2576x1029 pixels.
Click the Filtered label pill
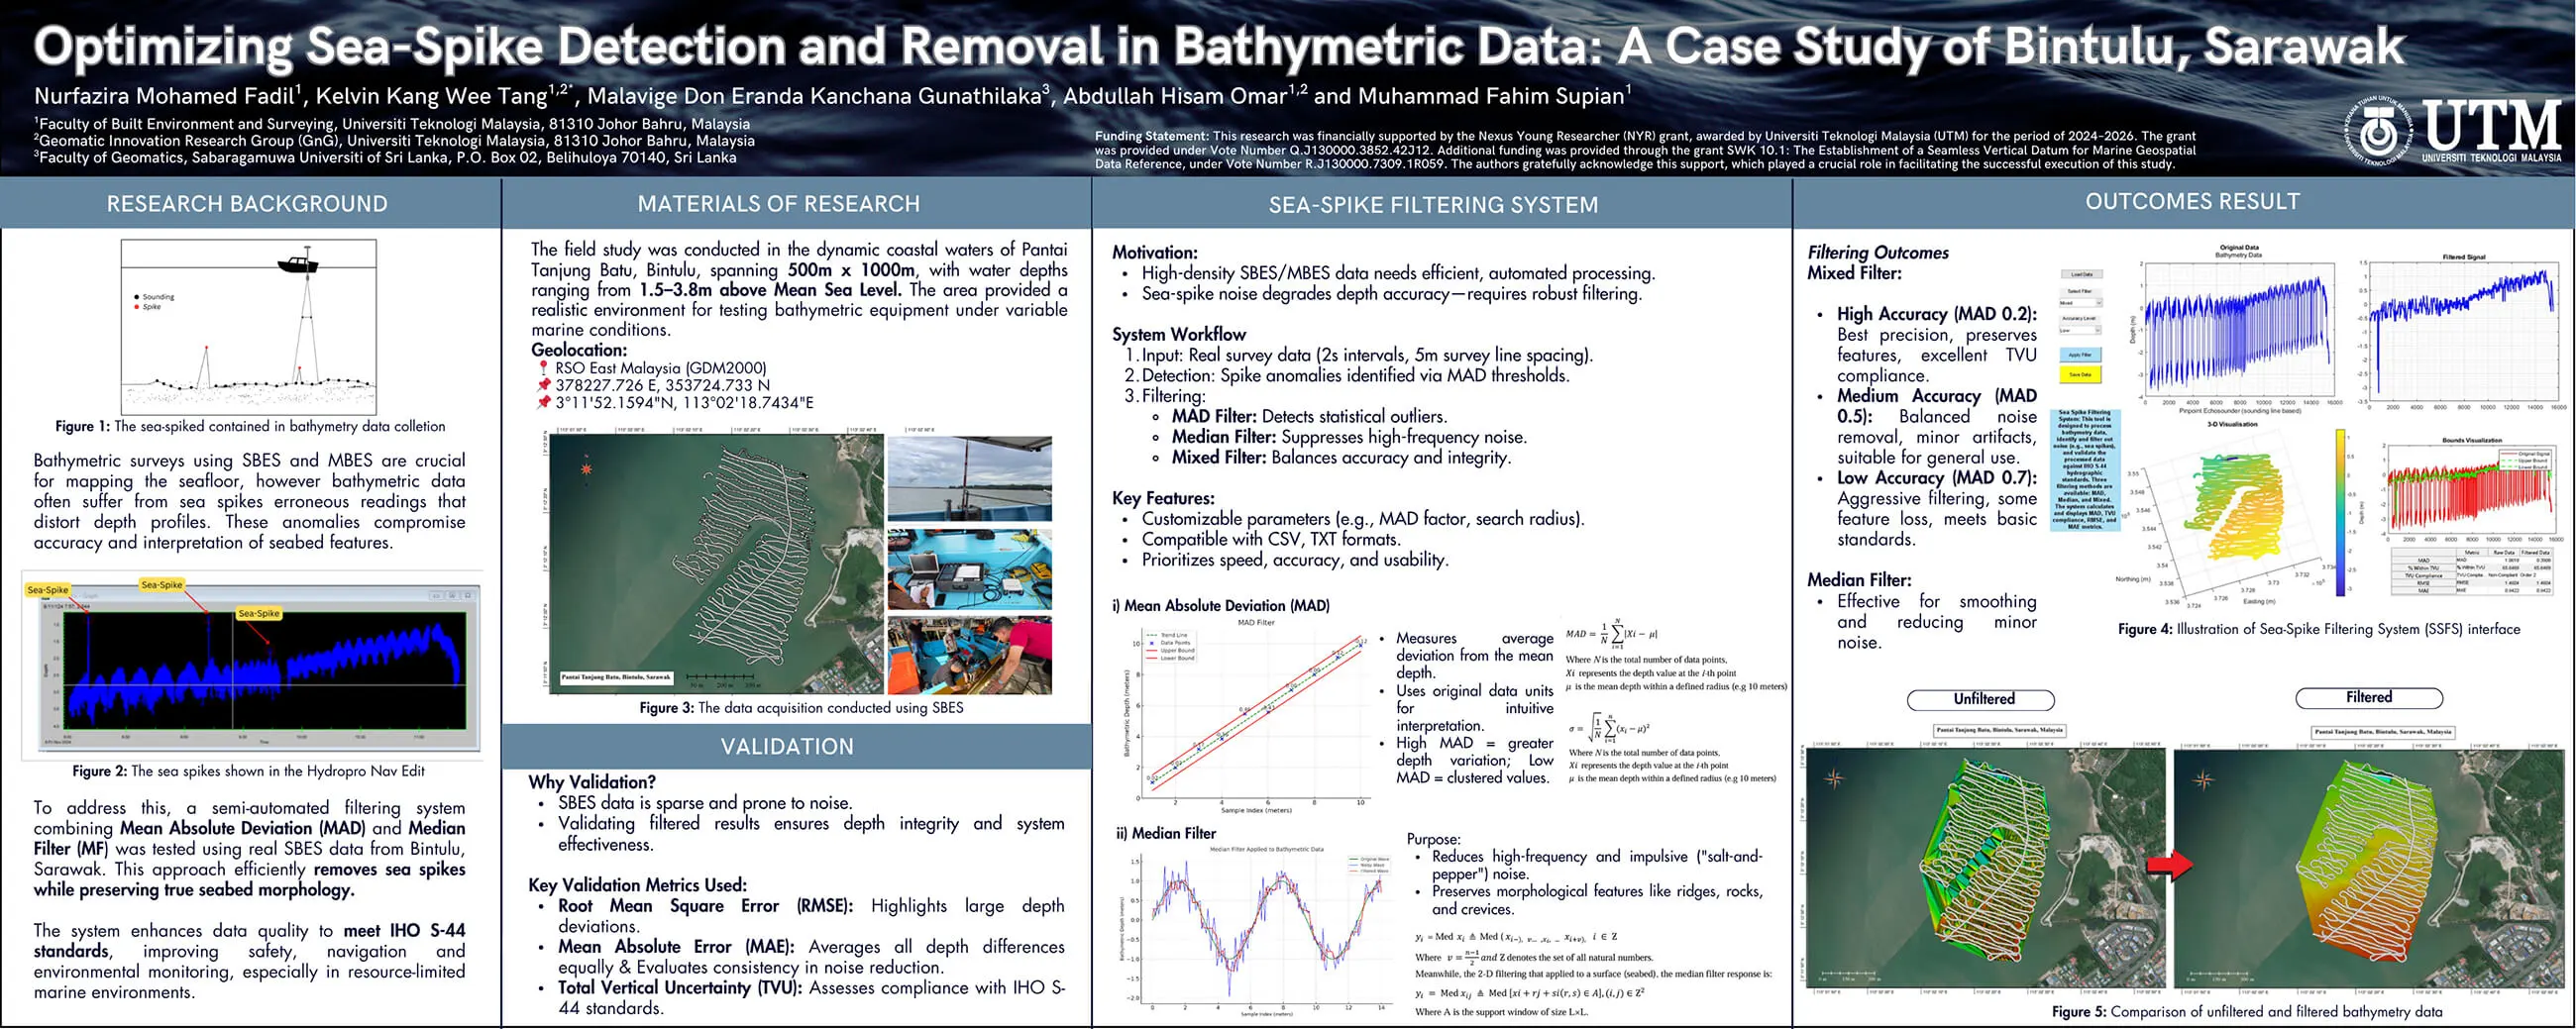tap(2368, 698)
